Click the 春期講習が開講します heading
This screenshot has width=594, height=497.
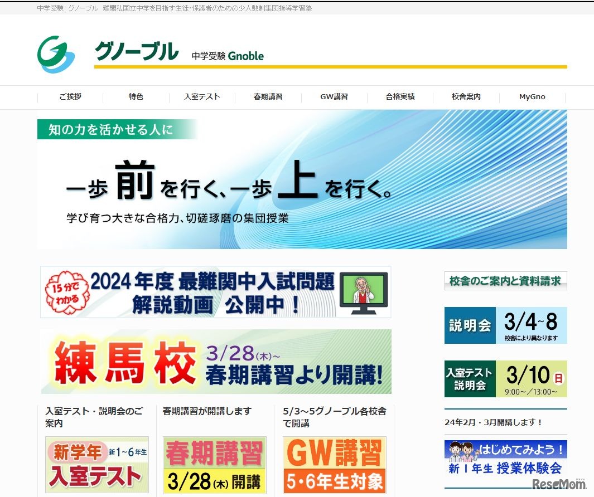[207, 411]
